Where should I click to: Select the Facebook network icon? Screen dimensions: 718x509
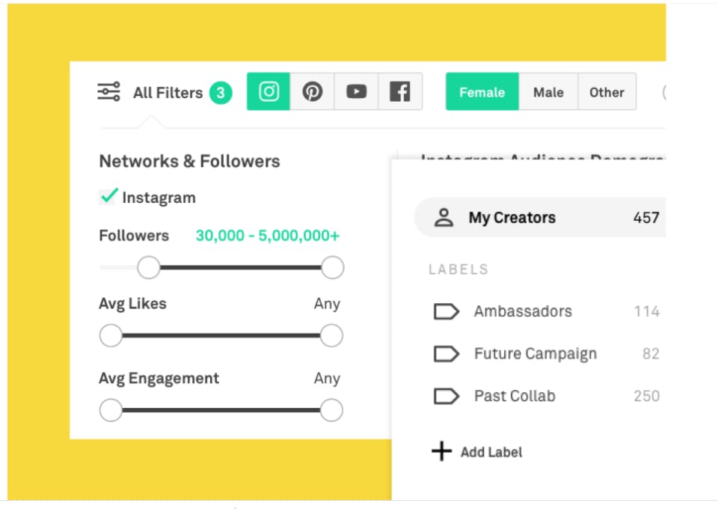click(400, 92)
